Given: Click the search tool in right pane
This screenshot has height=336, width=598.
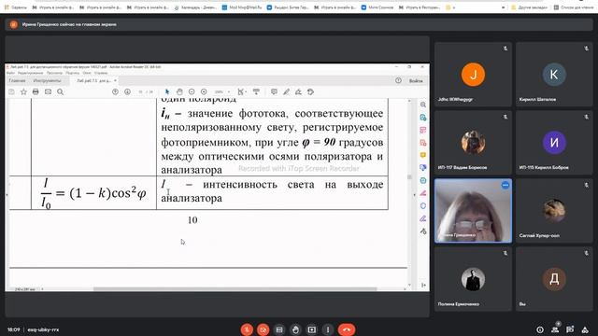Looking at the screenshot, I should coord(423,105).
